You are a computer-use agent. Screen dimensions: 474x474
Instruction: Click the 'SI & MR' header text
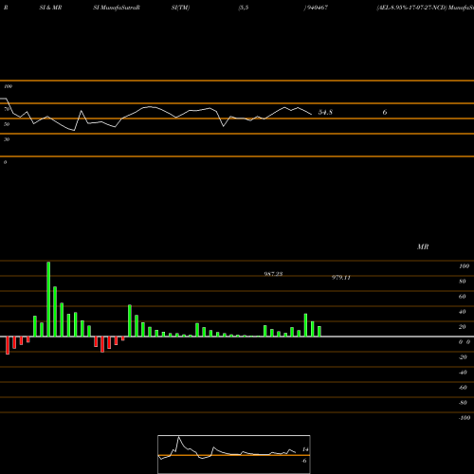pyautogui.click(x=50, y=8)
